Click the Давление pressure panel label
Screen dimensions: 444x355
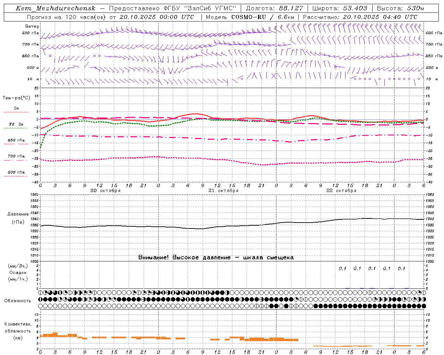(x=18, y=214)
